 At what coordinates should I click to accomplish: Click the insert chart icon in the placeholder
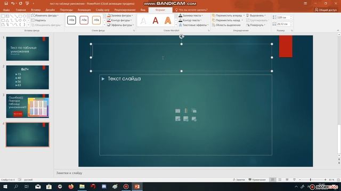click(186, 111)
